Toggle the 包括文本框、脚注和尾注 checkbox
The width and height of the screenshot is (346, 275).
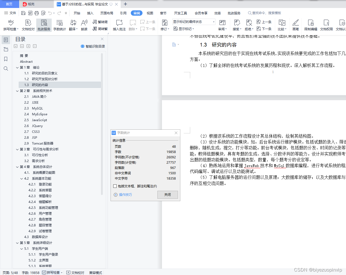tap(115, 186)
